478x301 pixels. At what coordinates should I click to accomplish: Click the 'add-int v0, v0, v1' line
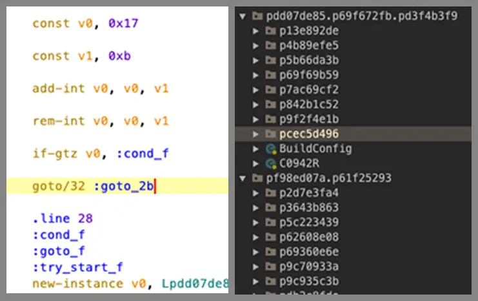tap(100, 88)
